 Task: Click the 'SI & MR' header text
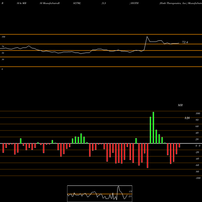[21, 3]
